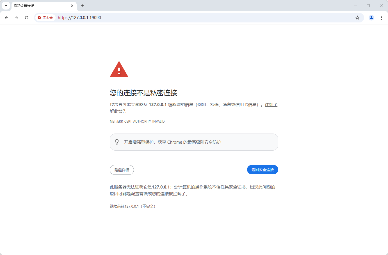Click the lightbulb icon in the protection box
388x255 pixels.
tap(117, 142)
